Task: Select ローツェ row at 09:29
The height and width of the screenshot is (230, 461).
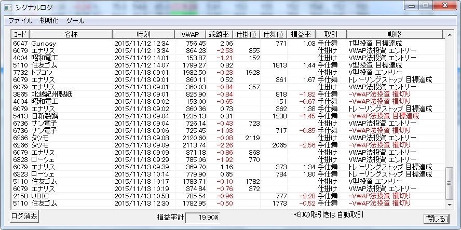Action: pyautogui.click(x=227, y=159)
